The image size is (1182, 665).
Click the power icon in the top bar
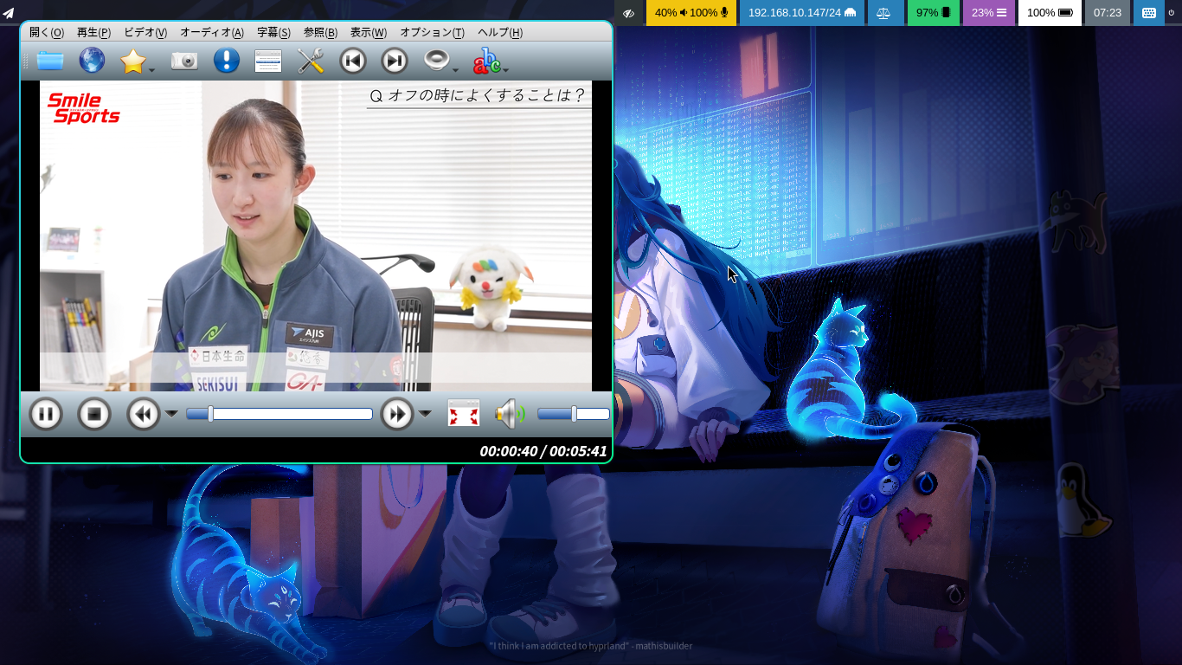pyautogui.click(x=1173, y=13)
